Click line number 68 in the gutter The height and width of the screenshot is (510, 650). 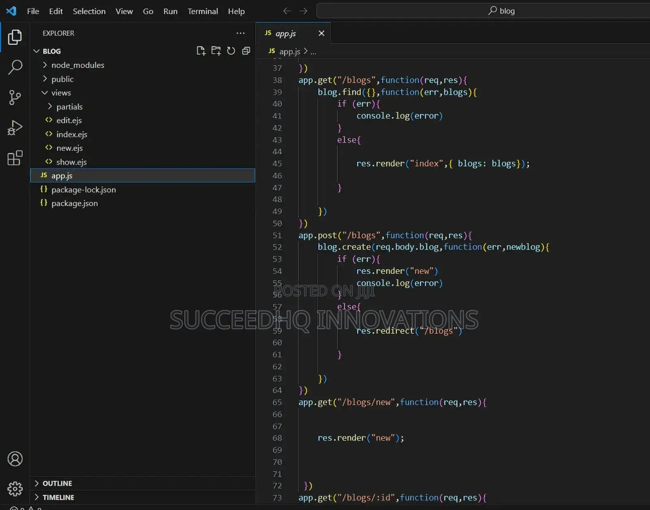click(277, 438)
